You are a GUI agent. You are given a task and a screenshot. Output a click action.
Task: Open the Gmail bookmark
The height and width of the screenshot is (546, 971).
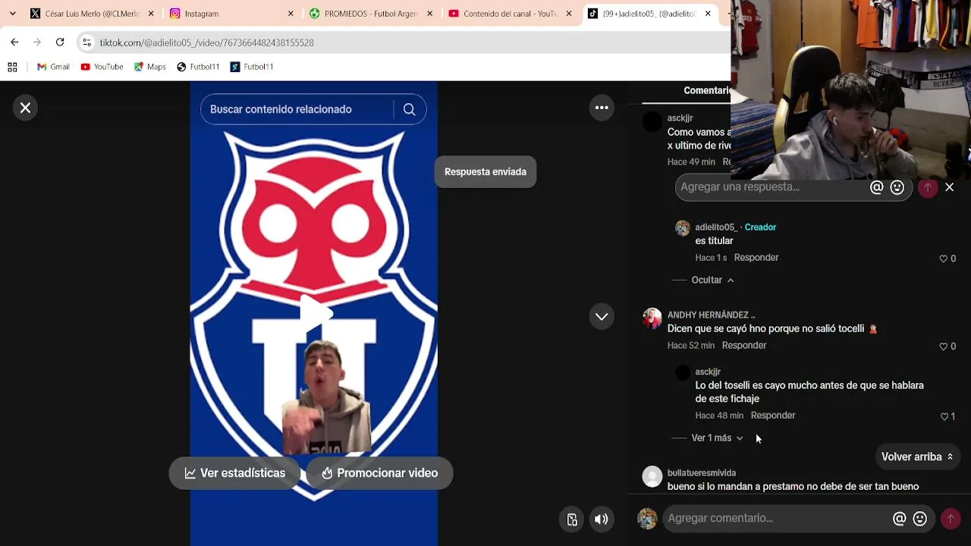click(x=53, y=67)
